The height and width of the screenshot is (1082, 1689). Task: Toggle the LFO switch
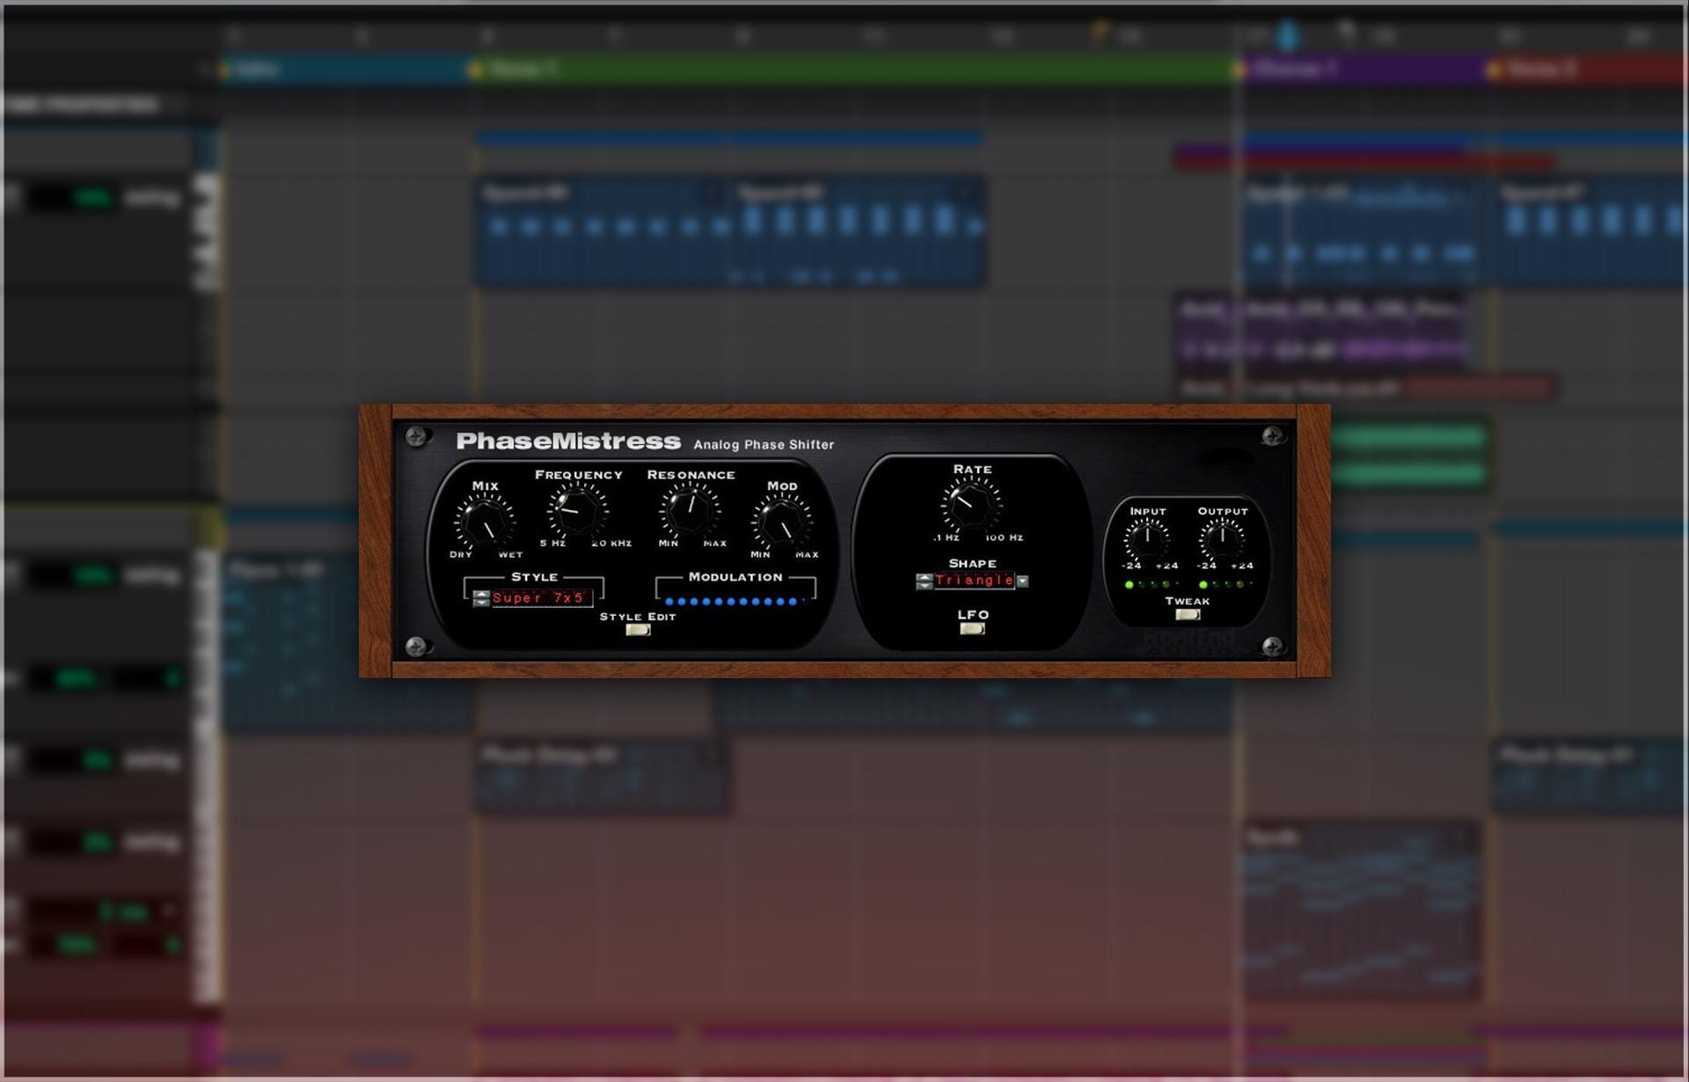pyautogui.click(x=972, y=628)
